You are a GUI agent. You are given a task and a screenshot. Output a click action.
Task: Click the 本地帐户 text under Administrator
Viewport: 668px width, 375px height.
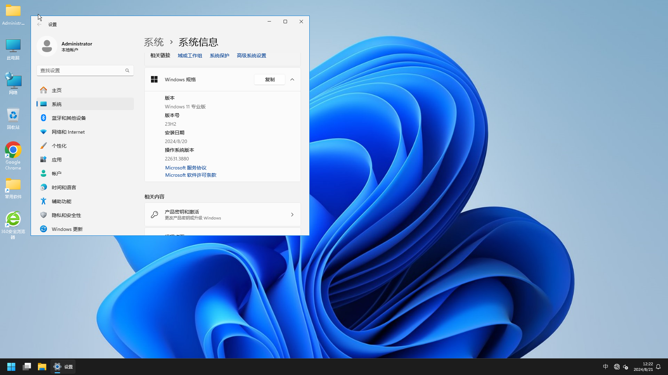pos(70,50)
